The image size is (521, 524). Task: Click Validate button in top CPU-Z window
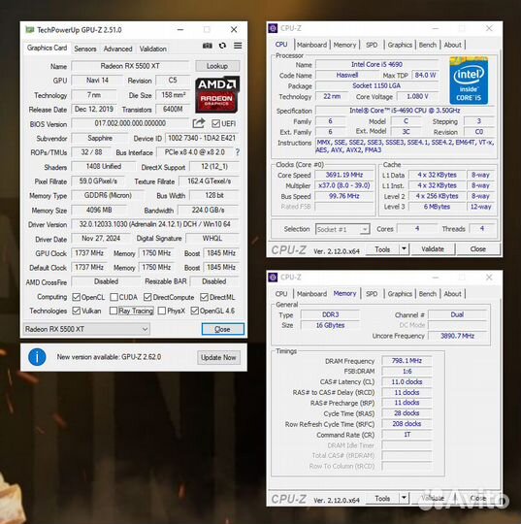(433, 249)
